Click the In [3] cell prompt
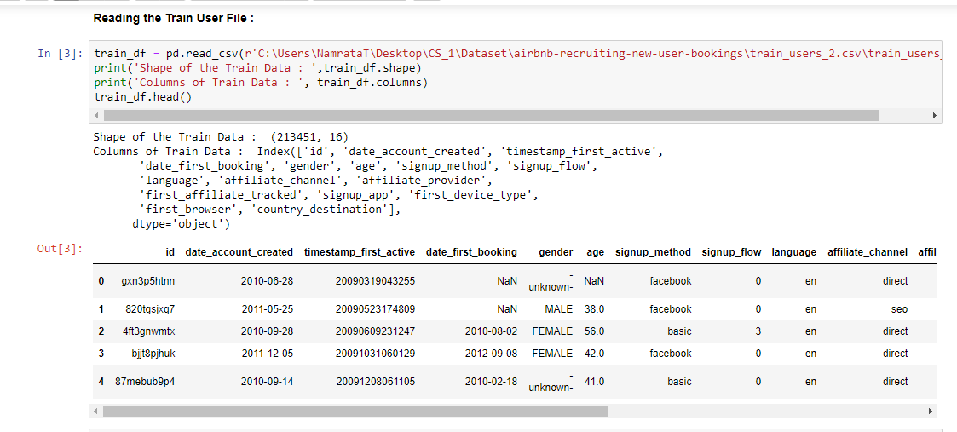Screen dimensions: 957x432 click(x=61, y=53)
